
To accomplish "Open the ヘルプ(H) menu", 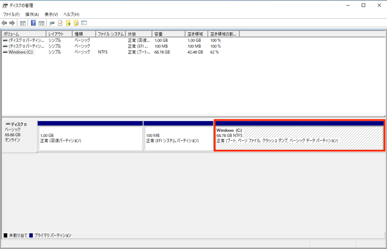I will tap(71, 14).
